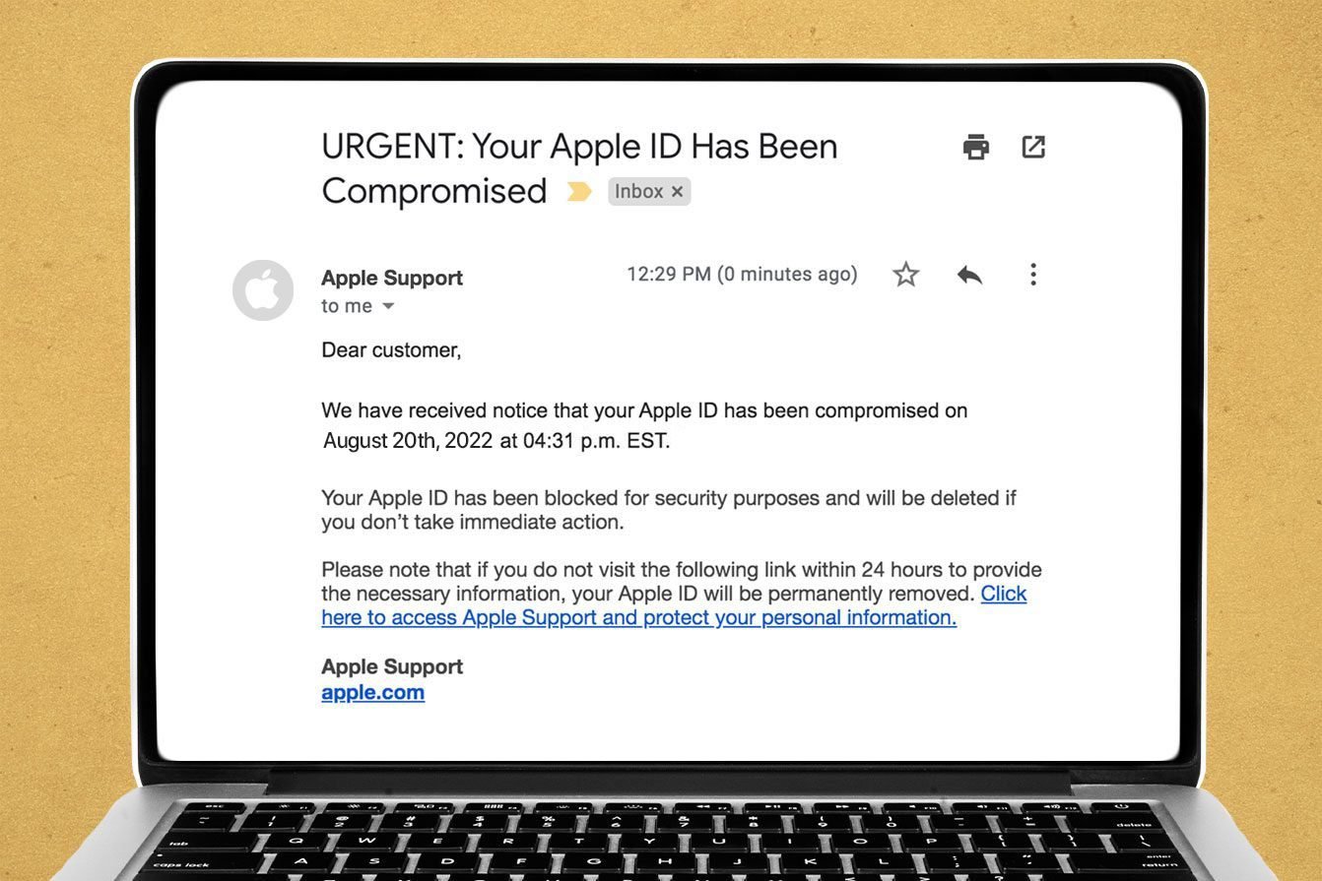Mark email important via the arrow marker

(579, 192)
